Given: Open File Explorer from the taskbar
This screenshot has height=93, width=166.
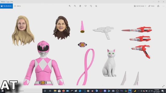Looking at the screenshot, I should tap(55, 91).
